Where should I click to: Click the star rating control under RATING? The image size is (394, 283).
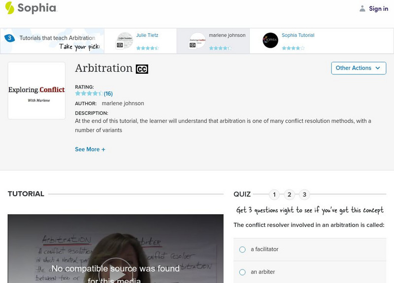pos(89,92)
